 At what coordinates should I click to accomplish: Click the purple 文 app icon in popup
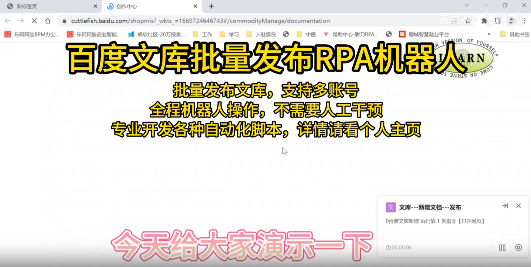pyautogui.click(x=390, y=207)
